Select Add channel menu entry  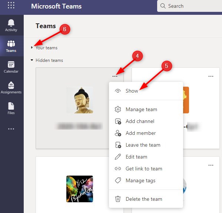point(146,121)
